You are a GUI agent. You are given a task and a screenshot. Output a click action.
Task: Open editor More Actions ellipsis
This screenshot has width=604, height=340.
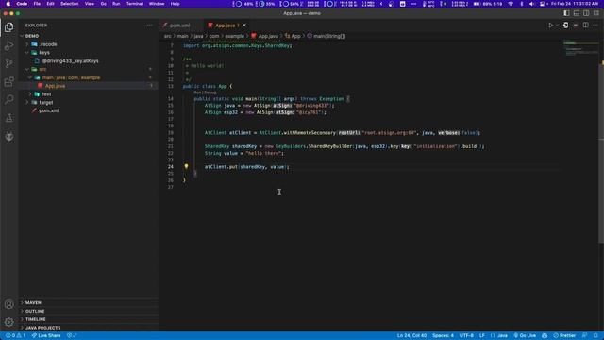(x=596, y=25)
